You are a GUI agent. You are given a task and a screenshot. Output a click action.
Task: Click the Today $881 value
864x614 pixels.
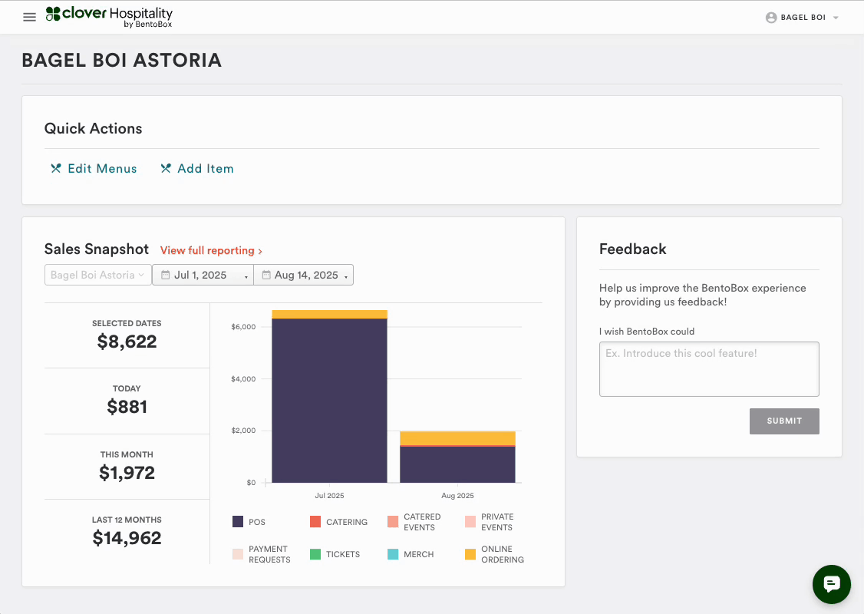[x=127, y=407]
